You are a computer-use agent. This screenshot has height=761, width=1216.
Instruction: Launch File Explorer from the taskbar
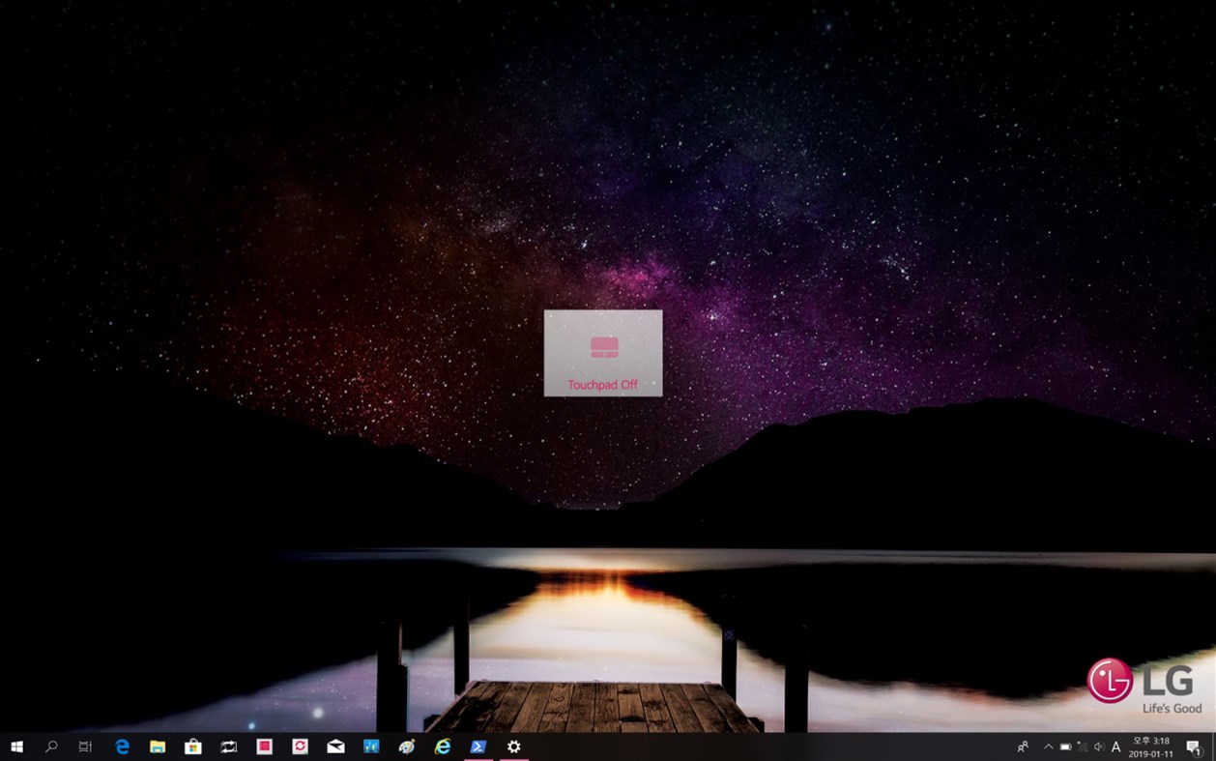156,746
